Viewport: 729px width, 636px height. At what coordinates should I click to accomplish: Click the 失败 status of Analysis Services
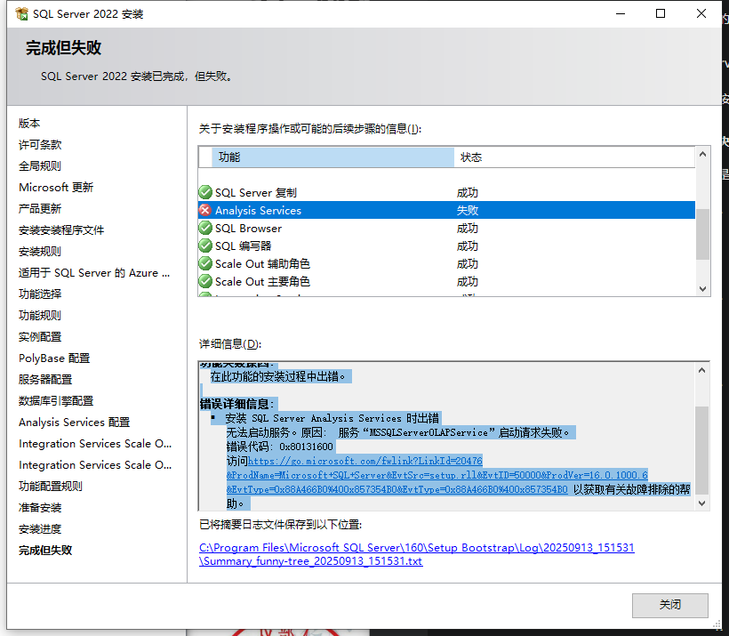[468, 210]
